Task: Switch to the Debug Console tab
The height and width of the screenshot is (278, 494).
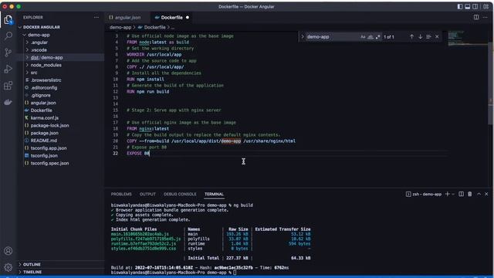Action: (x=180, y=194)
